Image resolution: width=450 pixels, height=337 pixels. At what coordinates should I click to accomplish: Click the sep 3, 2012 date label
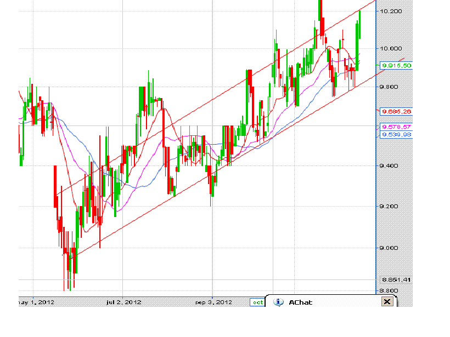[x=213, y=302]
